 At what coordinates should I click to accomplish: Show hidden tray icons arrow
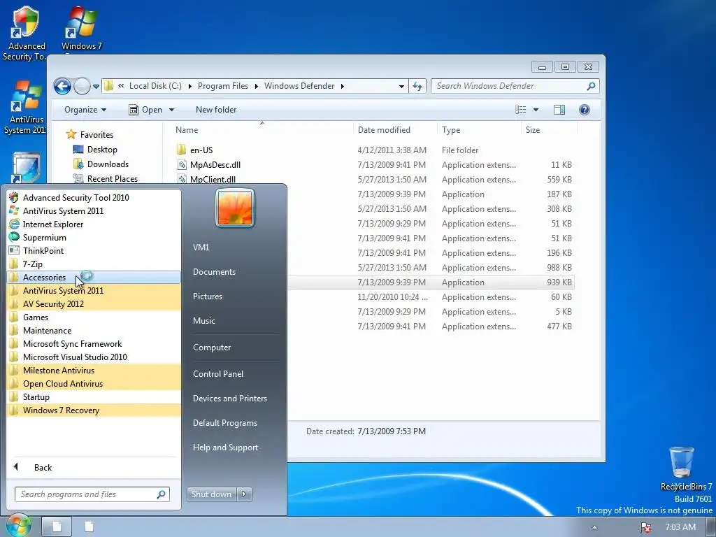click(594, 527)
